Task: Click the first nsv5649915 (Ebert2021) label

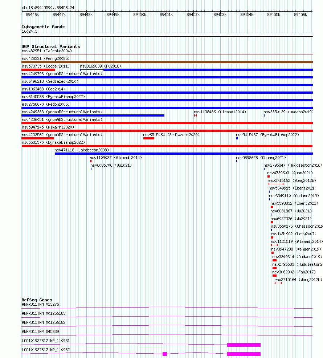Action: click(293, 188)
